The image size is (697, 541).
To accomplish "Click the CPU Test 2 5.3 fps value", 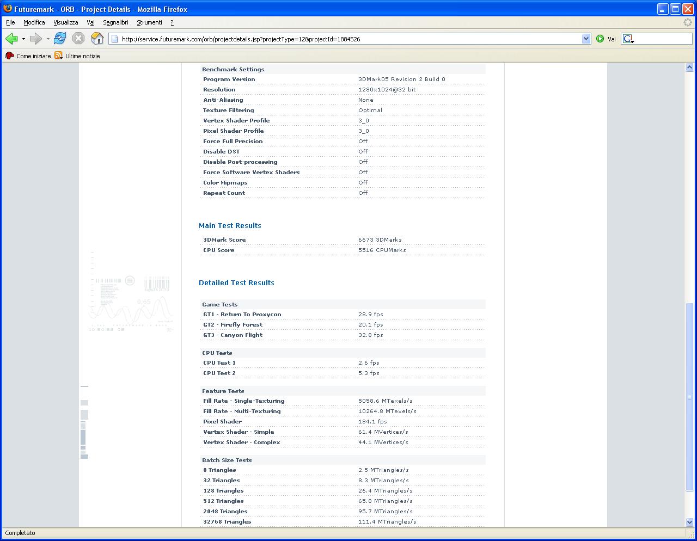I will click(369, 373).
